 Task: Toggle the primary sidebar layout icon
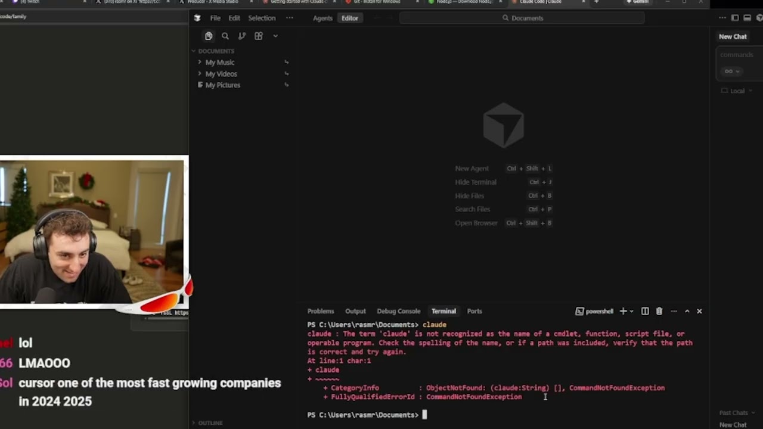coord(734,18)
